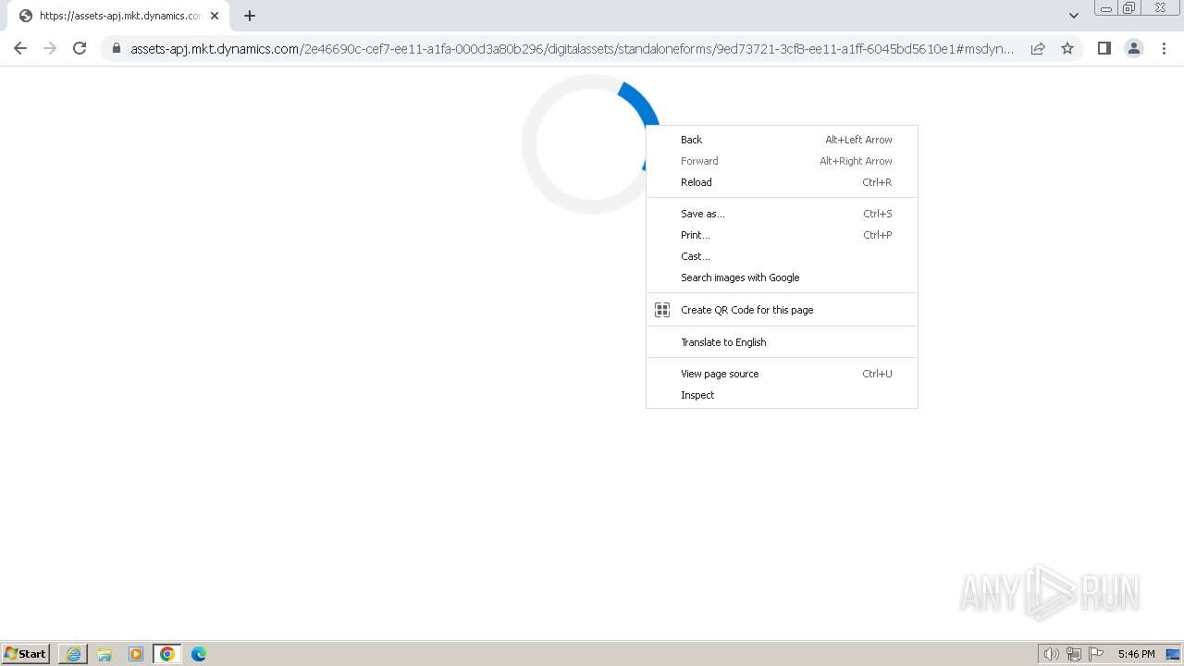Screen dimensions: 1184x666
Task: View site info via lock icon
Action: [x=116, y=48]
